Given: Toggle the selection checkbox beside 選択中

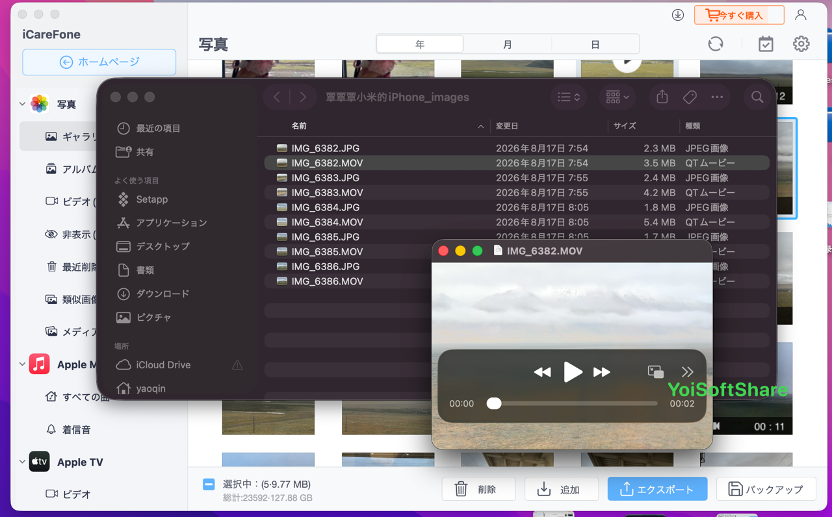Looking at the screenshot, I should 209,485.
